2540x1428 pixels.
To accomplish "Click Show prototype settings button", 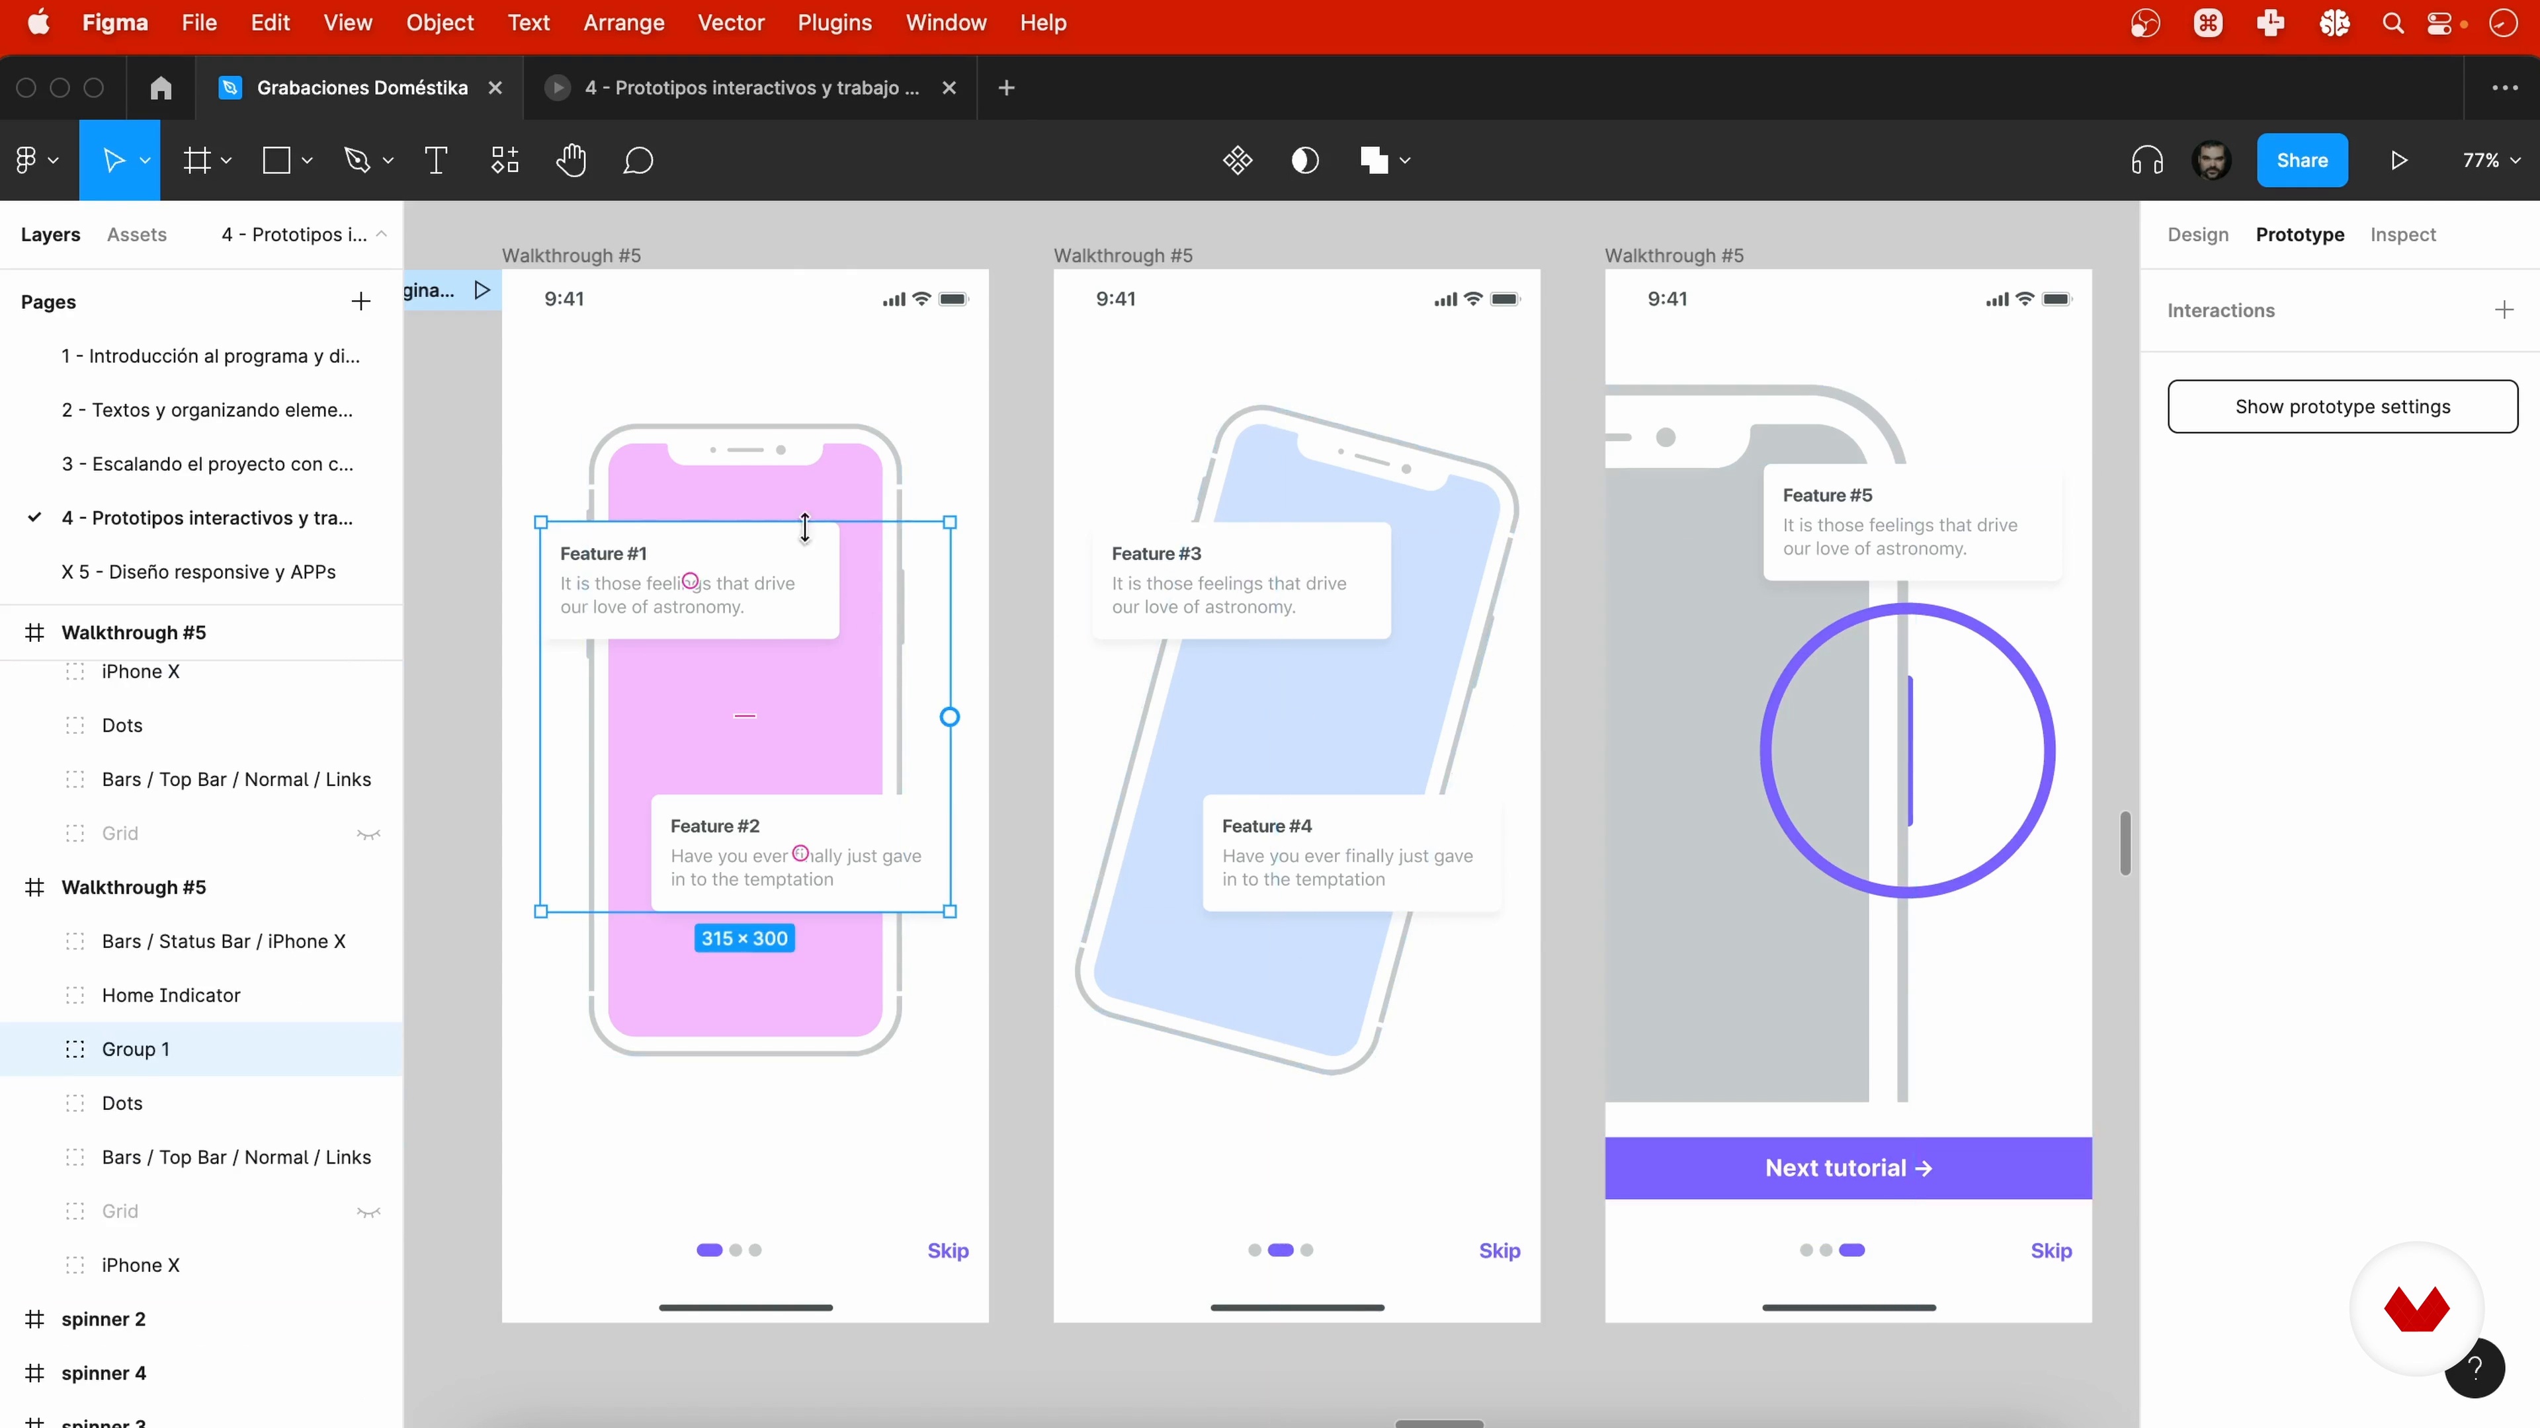I will click(x=2343, y=406).
